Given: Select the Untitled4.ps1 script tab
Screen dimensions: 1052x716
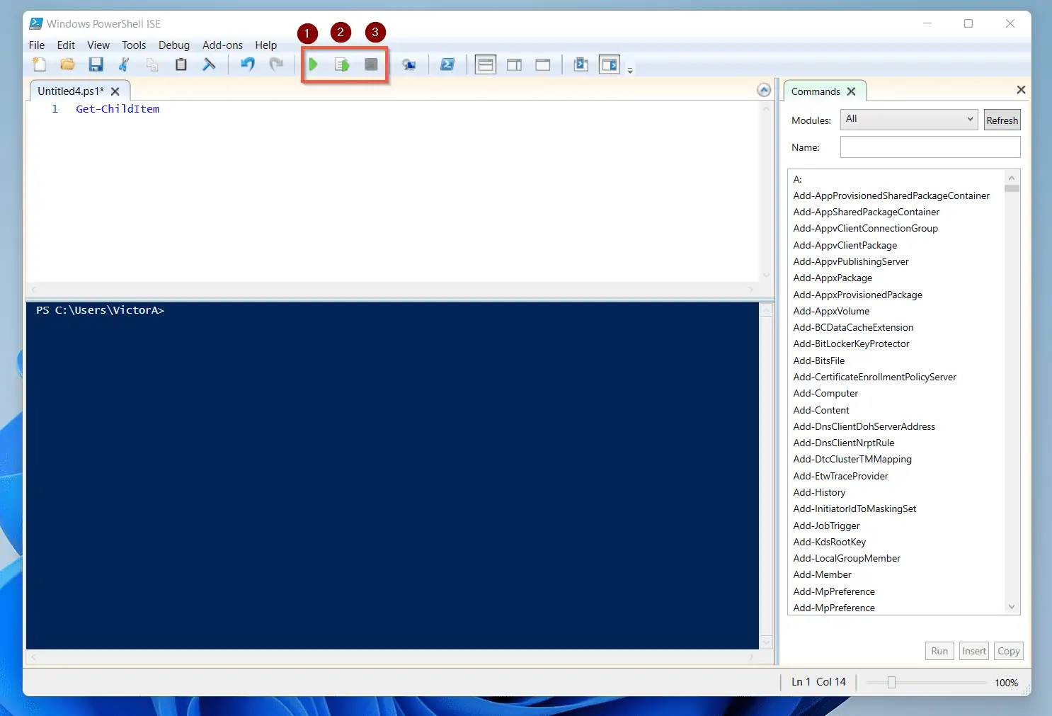Looking at the screenshot, I should pos(71,91).
